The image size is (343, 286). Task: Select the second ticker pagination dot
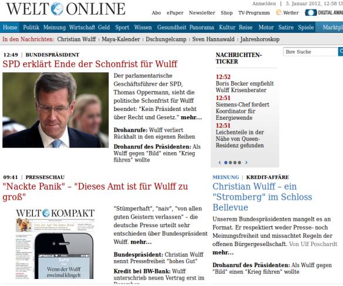230,163
